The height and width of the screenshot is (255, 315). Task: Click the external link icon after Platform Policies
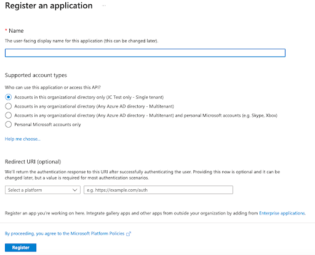[129, 233]
